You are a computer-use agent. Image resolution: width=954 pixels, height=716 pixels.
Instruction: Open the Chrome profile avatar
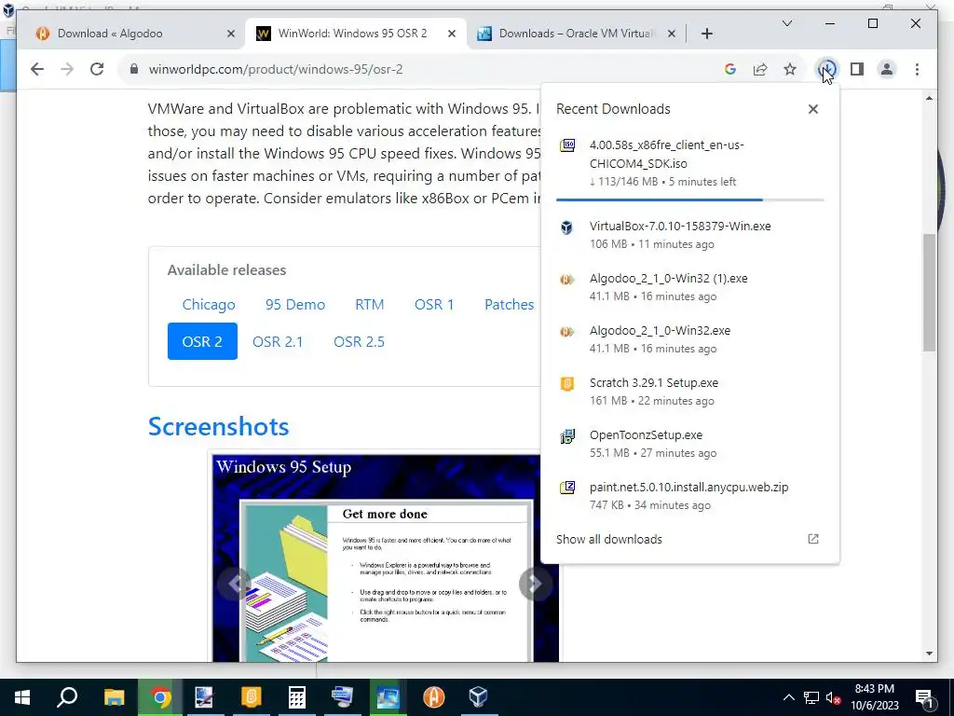pos(887,69)
